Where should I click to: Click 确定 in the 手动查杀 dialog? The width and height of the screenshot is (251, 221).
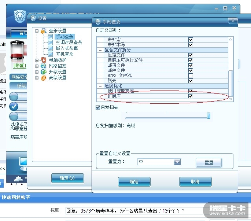(x=134, y=182)
